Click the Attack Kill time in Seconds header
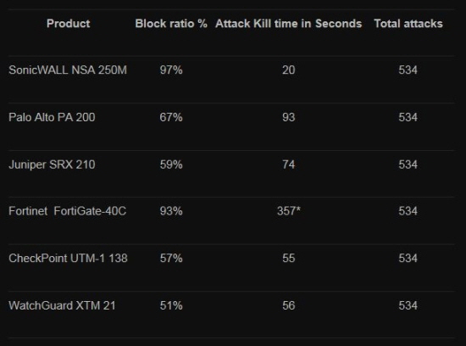This screenshot has width=466, height=346. 289,24
